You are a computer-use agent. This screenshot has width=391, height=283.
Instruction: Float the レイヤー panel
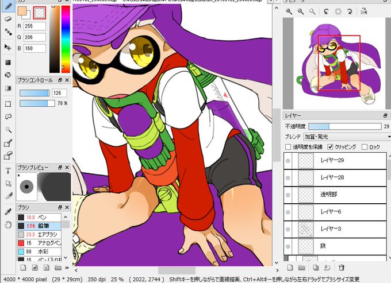coord(385,116)
